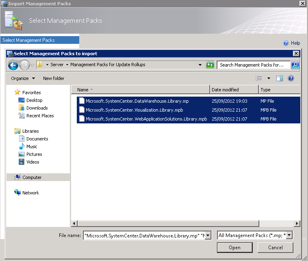
Task: Sort by Name column header
Action: click(x=141, y=90)
